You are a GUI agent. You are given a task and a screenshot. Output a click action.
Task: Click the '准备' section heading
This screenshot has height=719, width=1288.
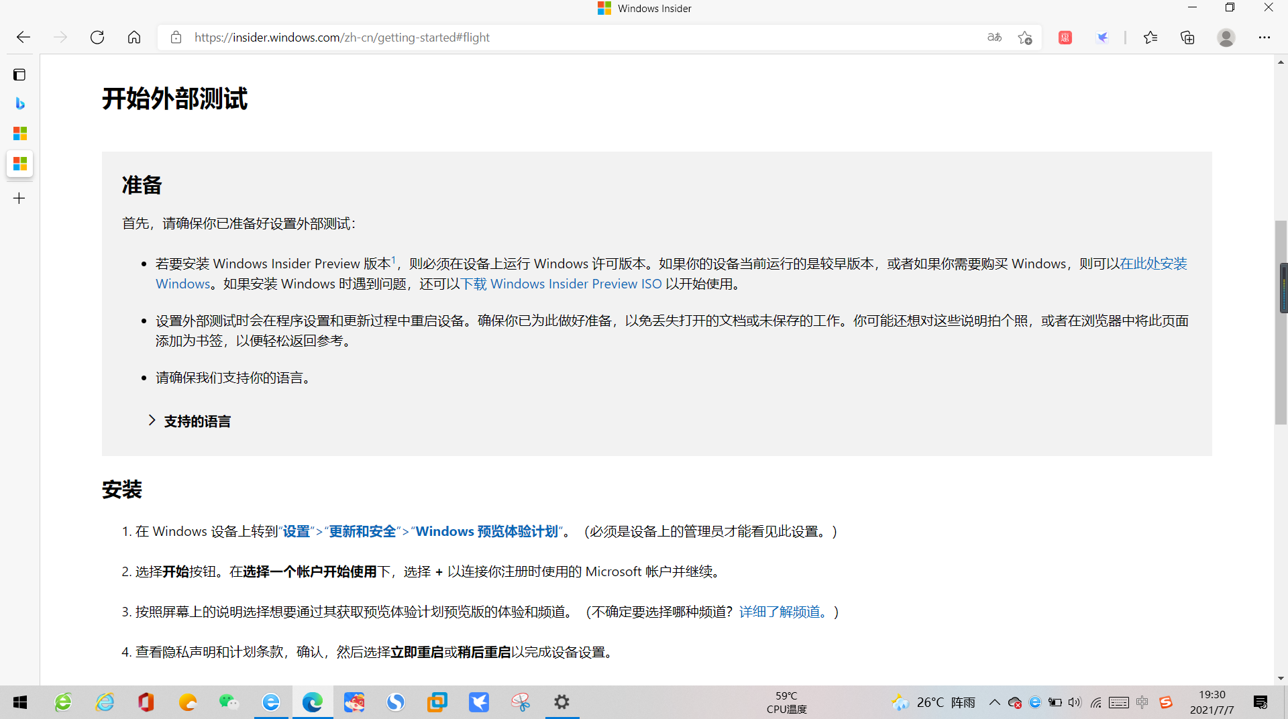point(142,185)
